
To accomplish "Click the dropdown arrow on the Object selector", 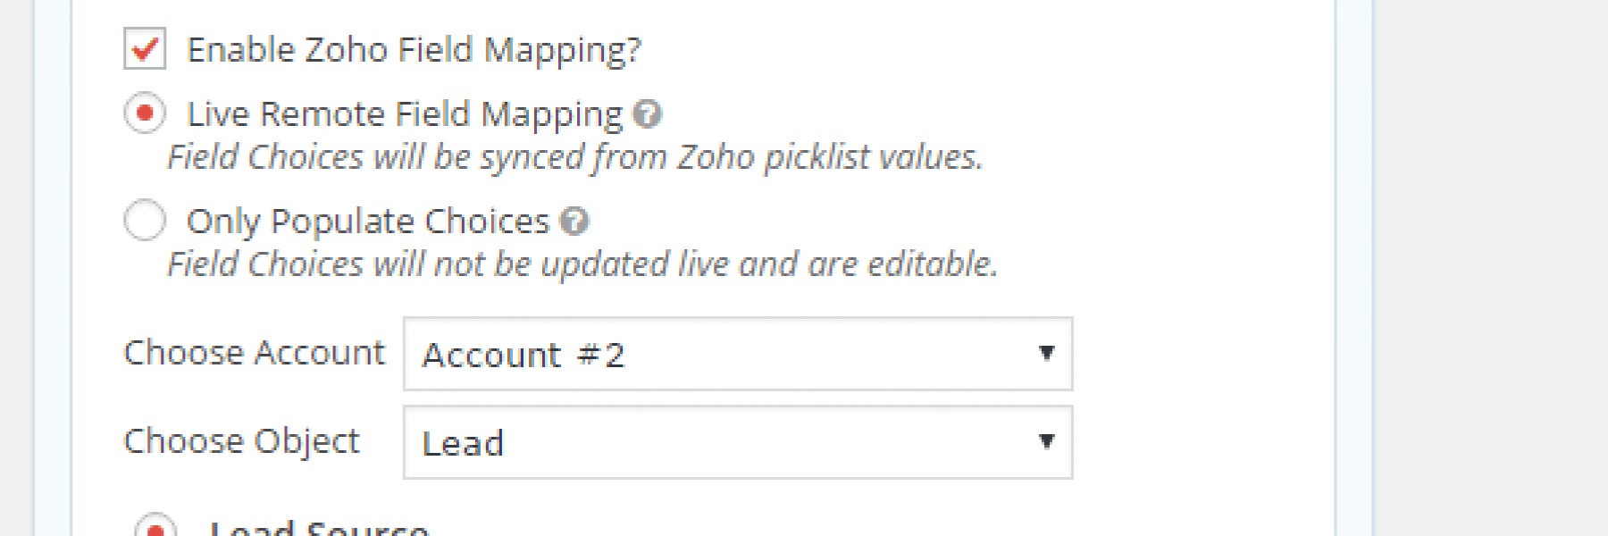I will click(1048, 442).
